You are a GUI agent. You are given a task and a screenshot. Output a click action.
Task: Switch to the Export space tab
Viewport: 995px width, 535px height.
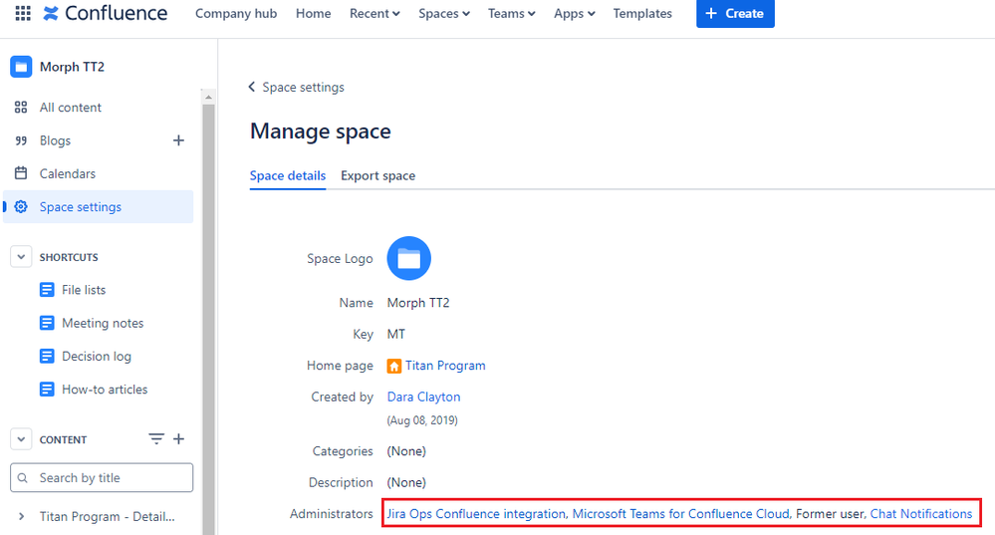pos(378,175)
